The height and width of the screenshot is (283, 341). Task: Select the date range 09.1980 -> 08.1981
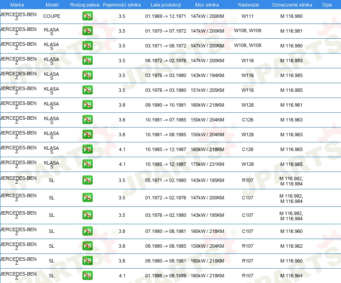pos(166,261)
